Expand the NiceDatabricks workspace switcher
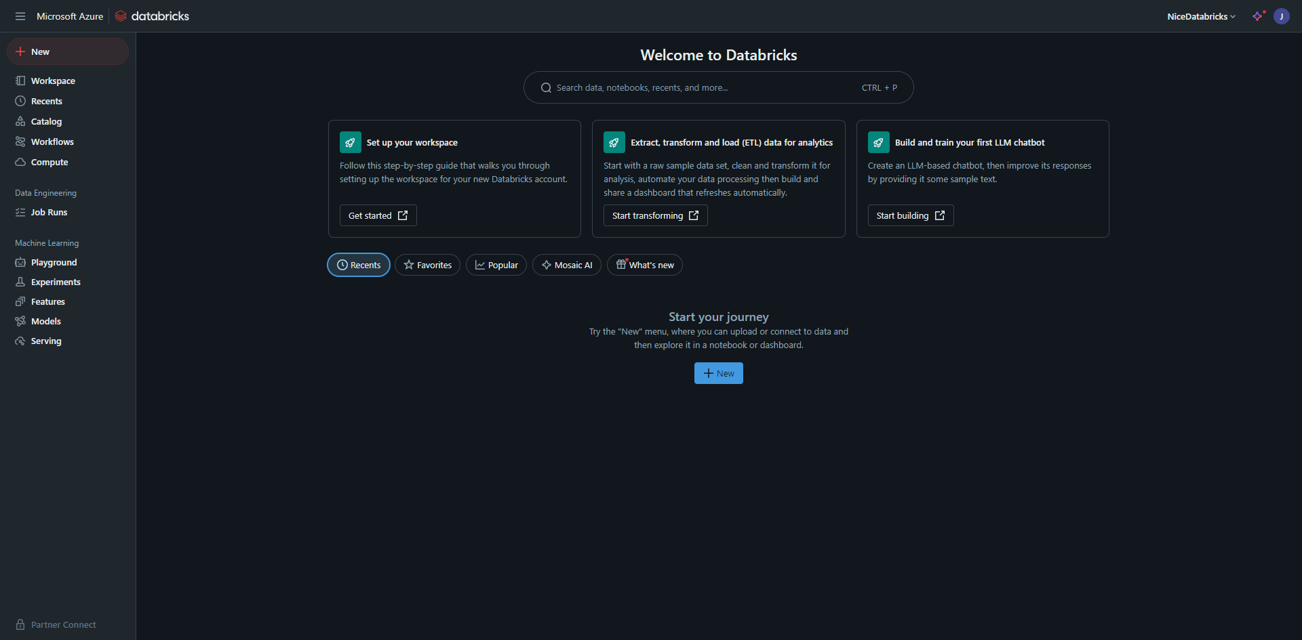The width and height of the screenshot is (1302, 640). 1201,16
